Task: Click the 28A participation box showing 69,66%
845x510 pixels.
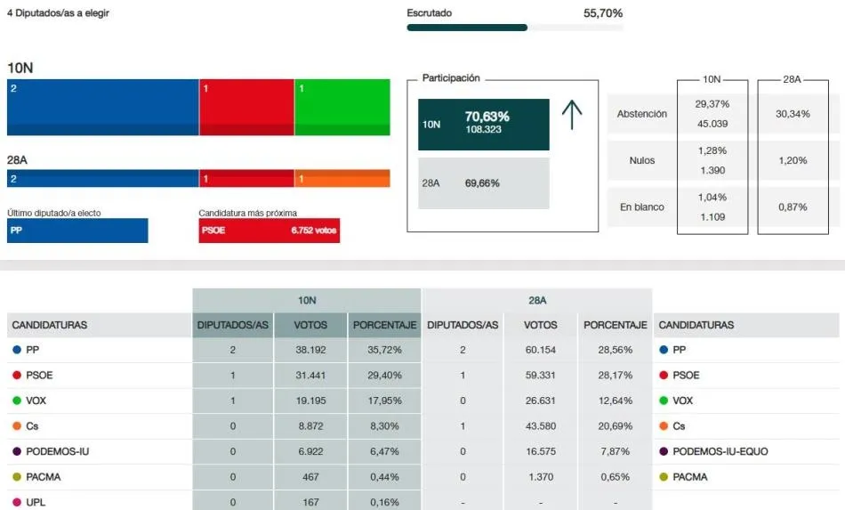Action: 483,183
